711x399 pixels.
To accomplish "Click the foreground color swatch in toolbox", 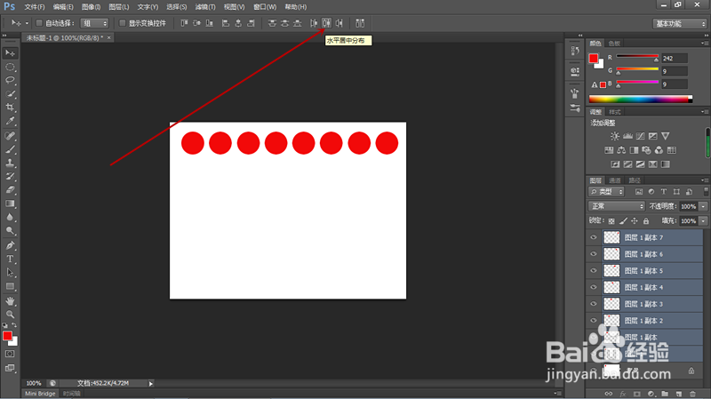I will pos(7,336).
